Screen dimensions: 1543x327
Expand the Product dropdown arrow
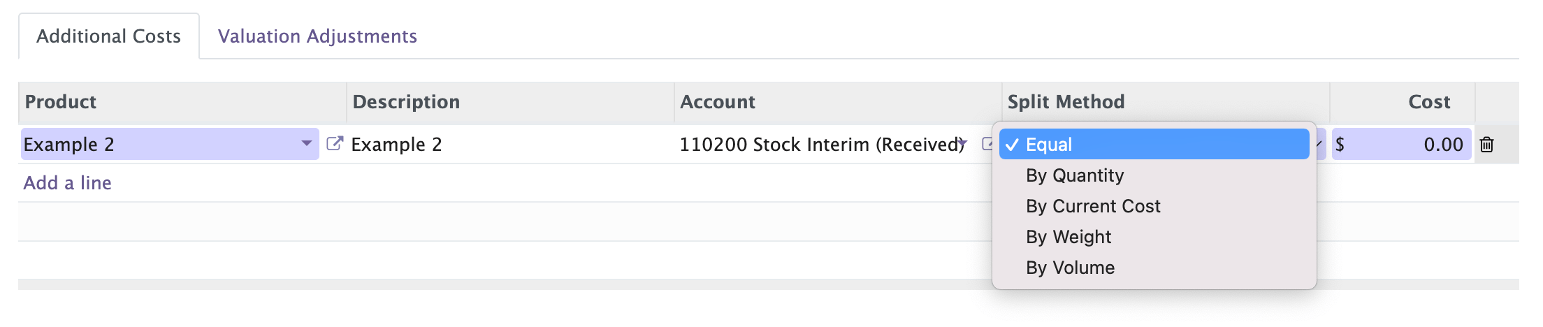306,143
